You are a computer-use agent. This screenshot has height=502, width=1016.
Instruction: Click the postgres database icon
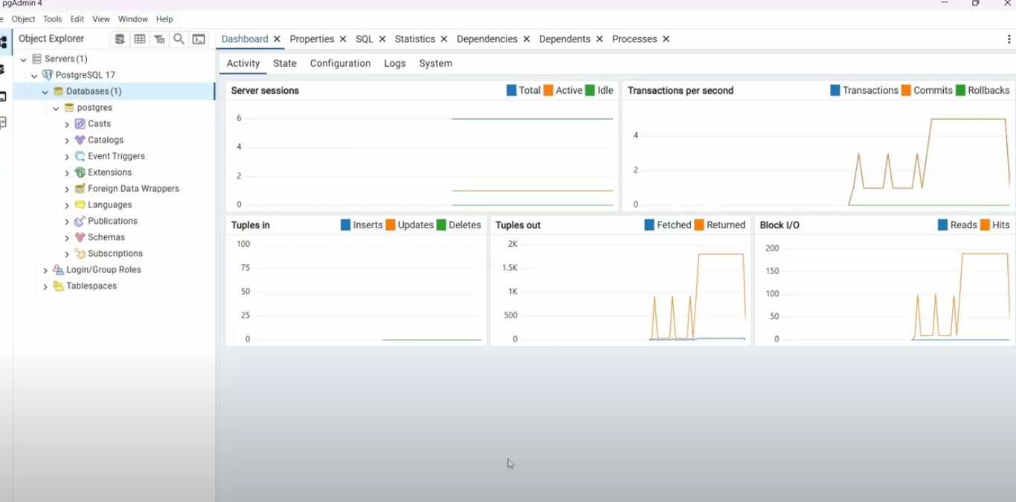point(69,108)
